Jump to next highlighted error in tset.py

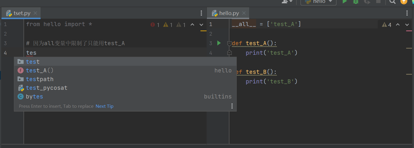[x=201, y=25]
